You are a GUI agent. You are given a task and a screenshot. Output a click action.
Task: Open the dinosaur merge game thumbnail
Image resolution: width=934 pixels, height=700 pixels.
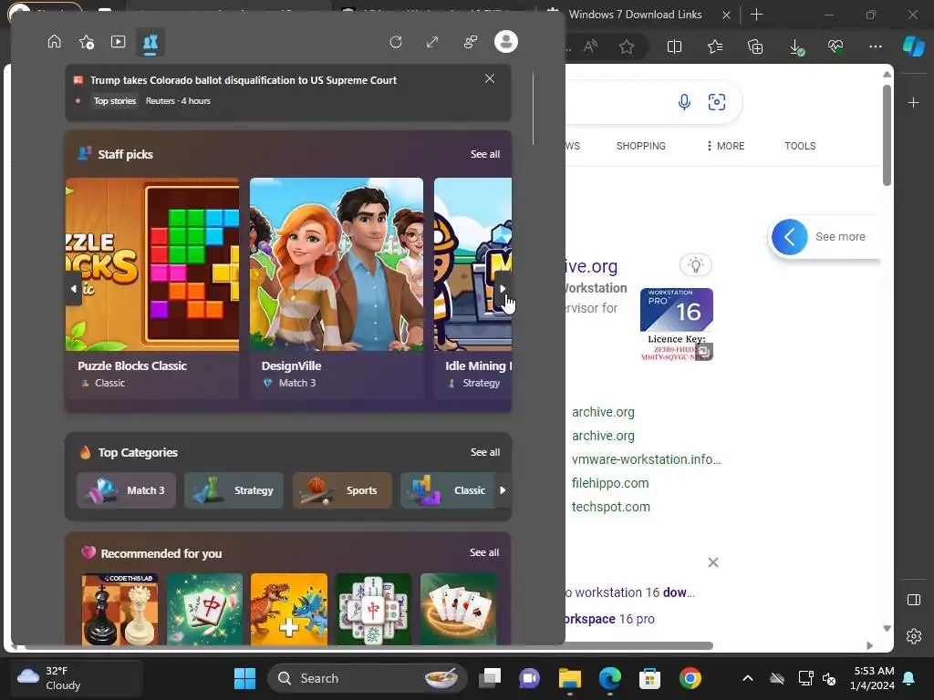tap(289, 609)
